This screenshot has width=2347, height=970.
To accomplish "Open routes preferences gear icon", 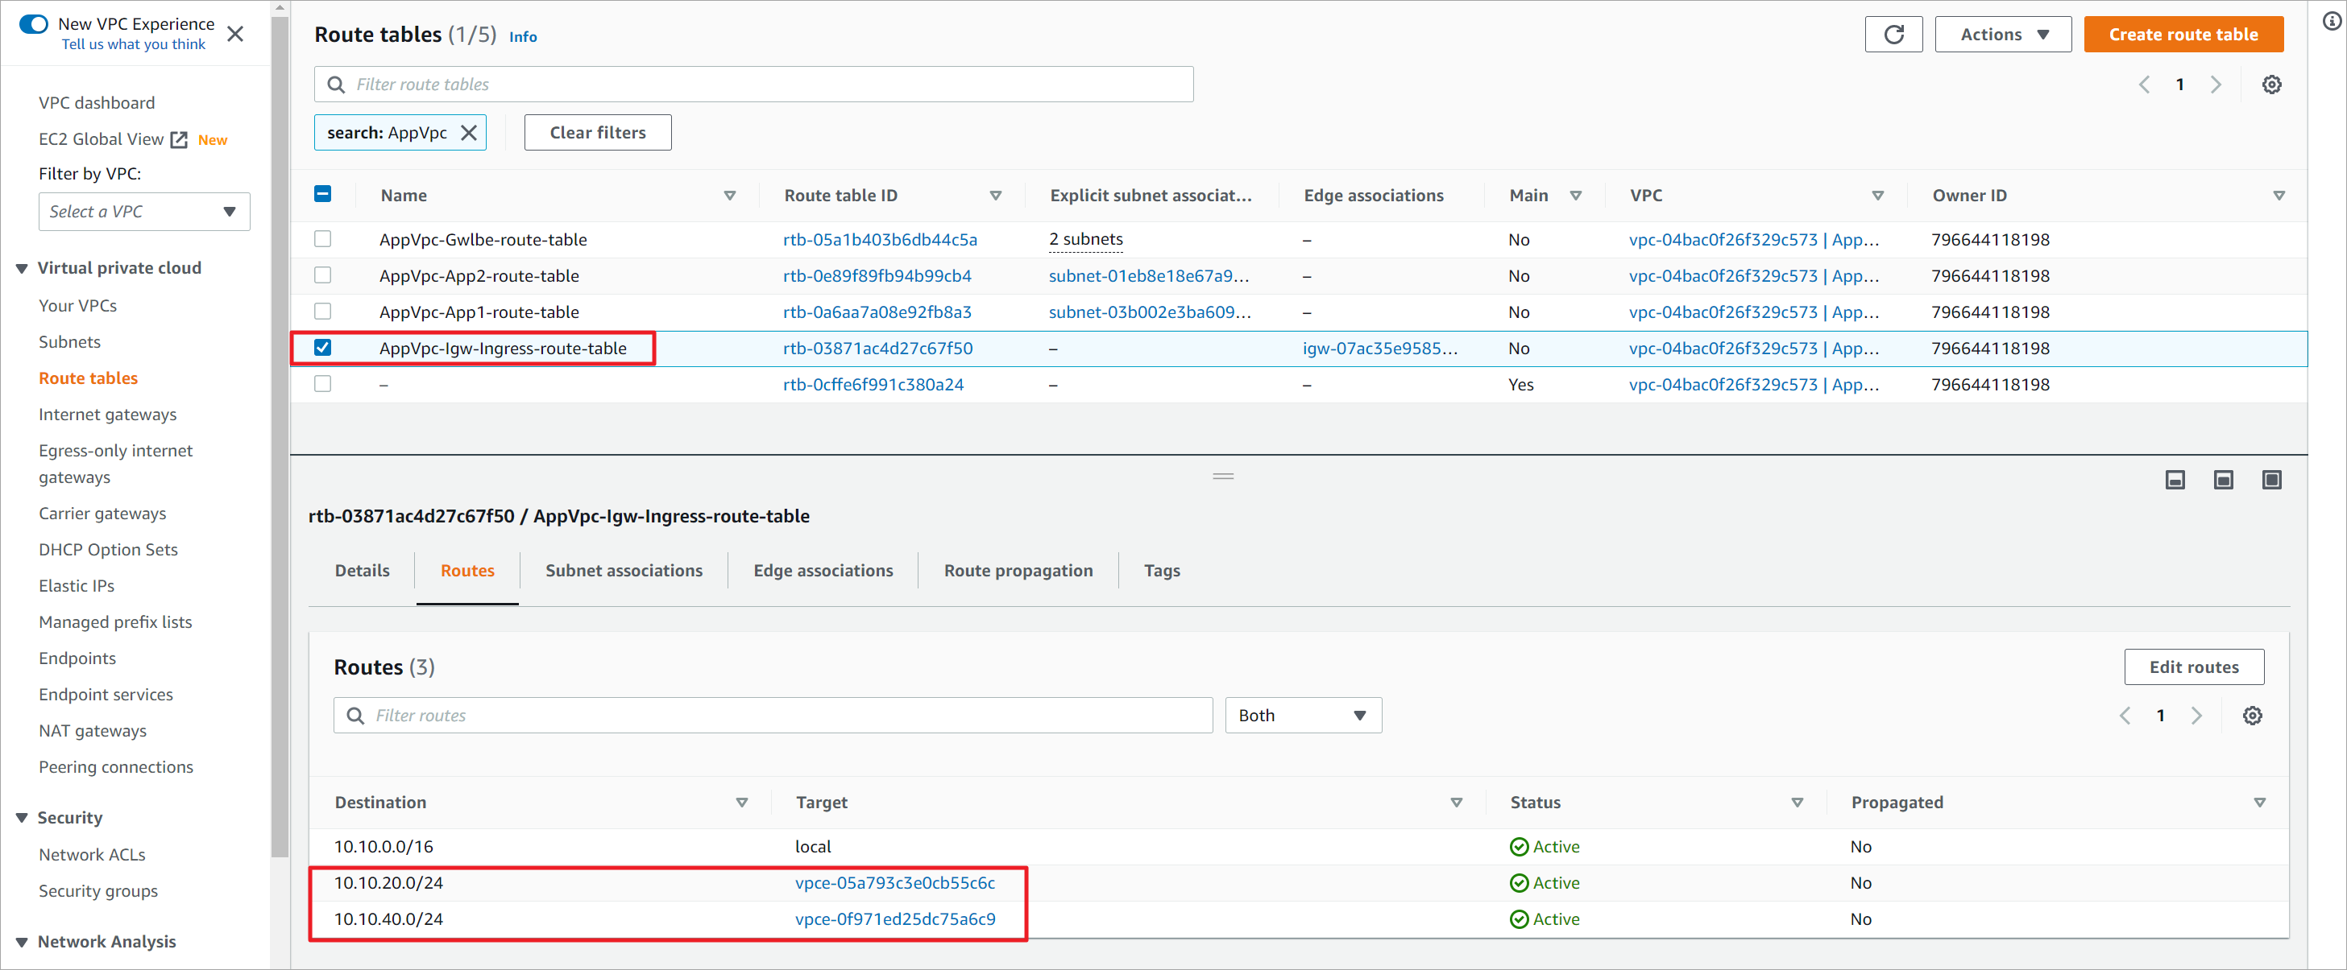I will [x=2252, y=716].
